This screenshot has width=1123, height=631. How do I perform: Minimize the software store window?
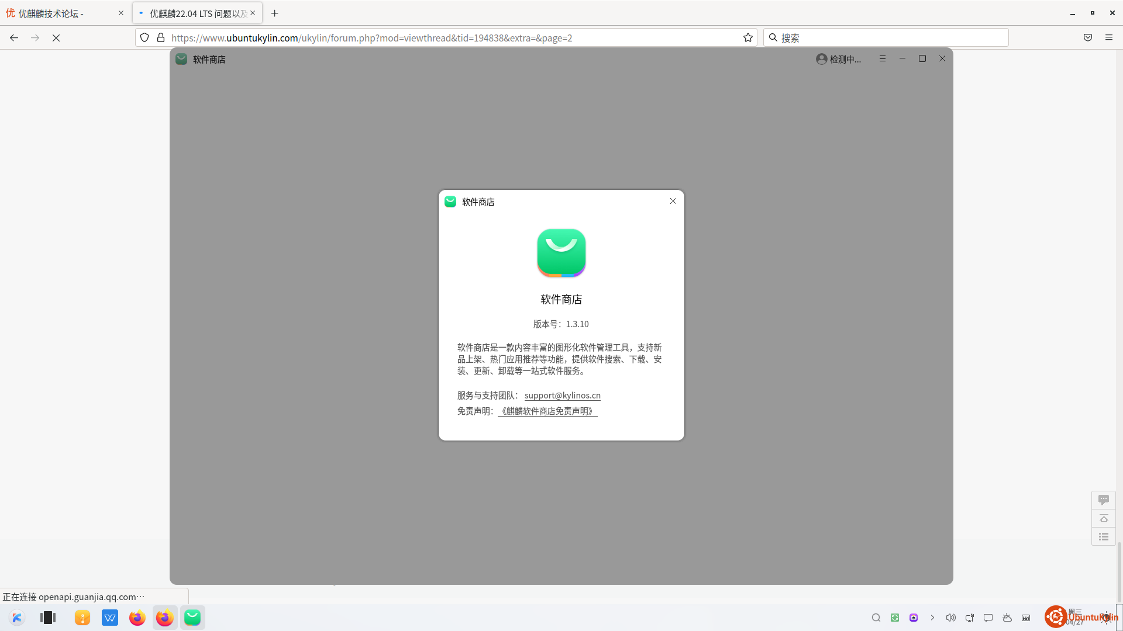pos(902,58)
